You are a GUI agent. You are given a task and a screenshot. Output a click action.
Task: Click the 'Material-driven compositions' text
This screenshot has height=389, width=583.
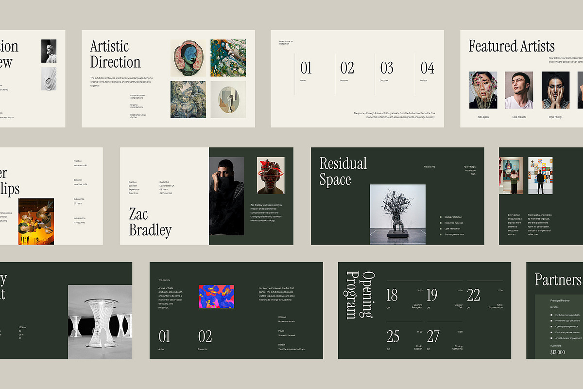coord(137,97)
